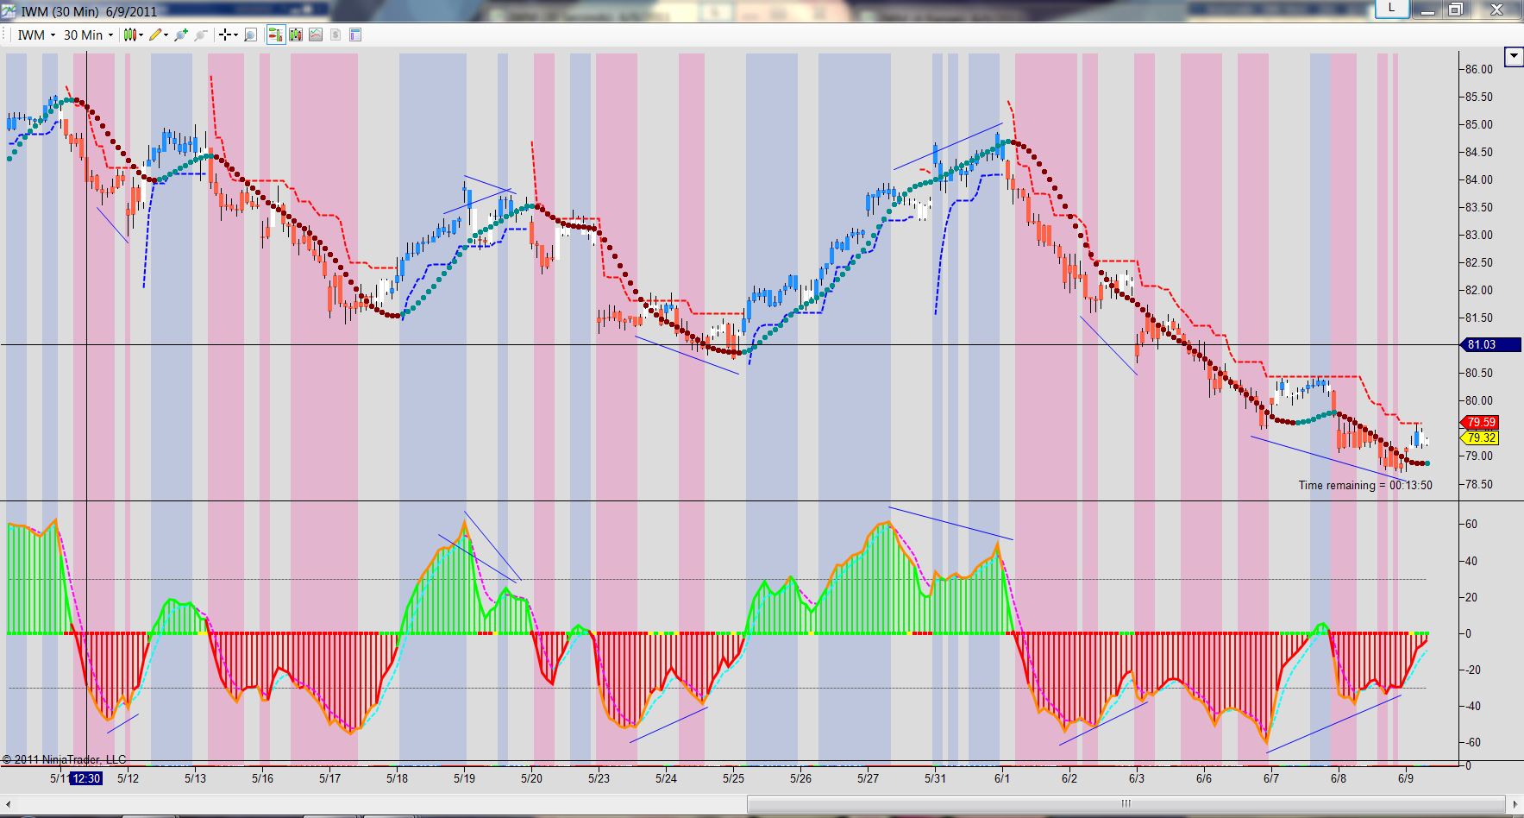Expand the cursor type dropdown arrow
The width and height of the screenshot is (1524, 818).
click(x=235, y=35)
